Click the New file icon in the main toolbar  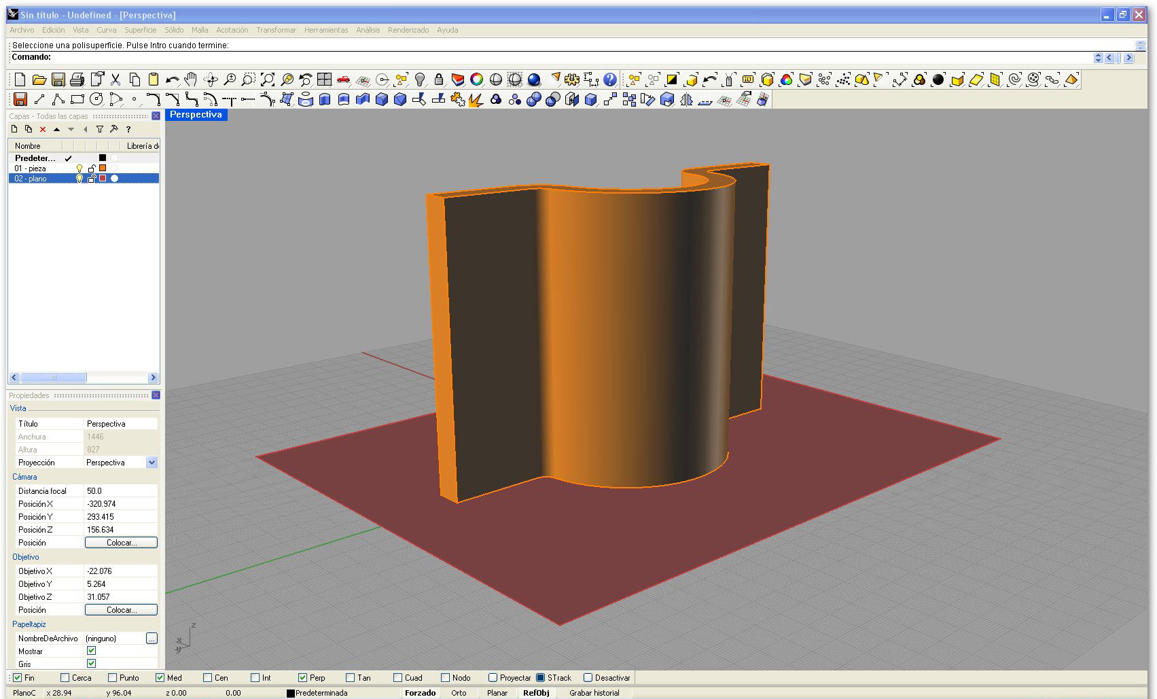(x=20, y=79)
